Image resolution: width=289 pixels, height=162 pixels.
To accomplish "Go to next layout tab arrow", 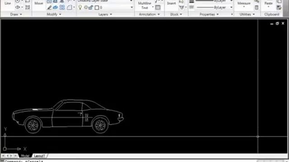I will coord(11,156).
